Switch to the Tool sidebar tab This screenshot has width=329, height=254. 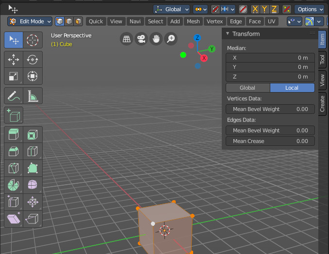point(322,60)
